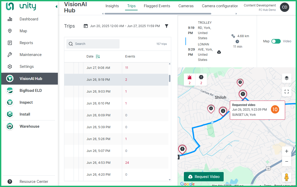Open the CD user profile menu
The width and height of the screenshot is (297, 187).
point(284,7)
